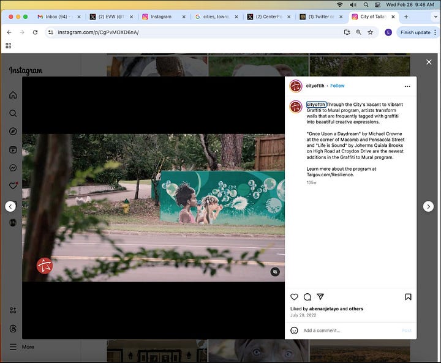Switch to cities, towns Google tab
This screenshot has width=441, height=363.
(216, 17)
